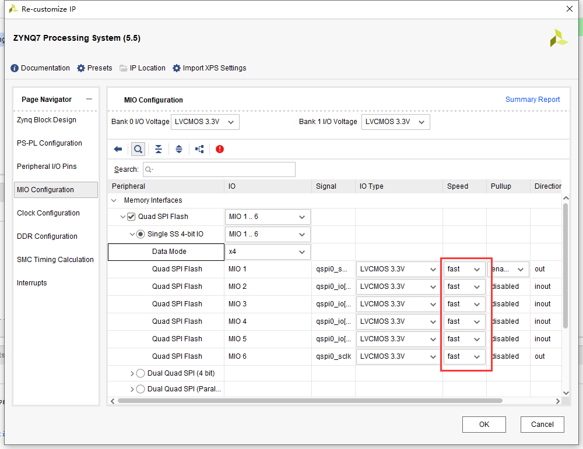Click the horizontal scrollbar thumb
Image resolution: width=583 pixels, height=449 pixels.
(x=310, y=401)
